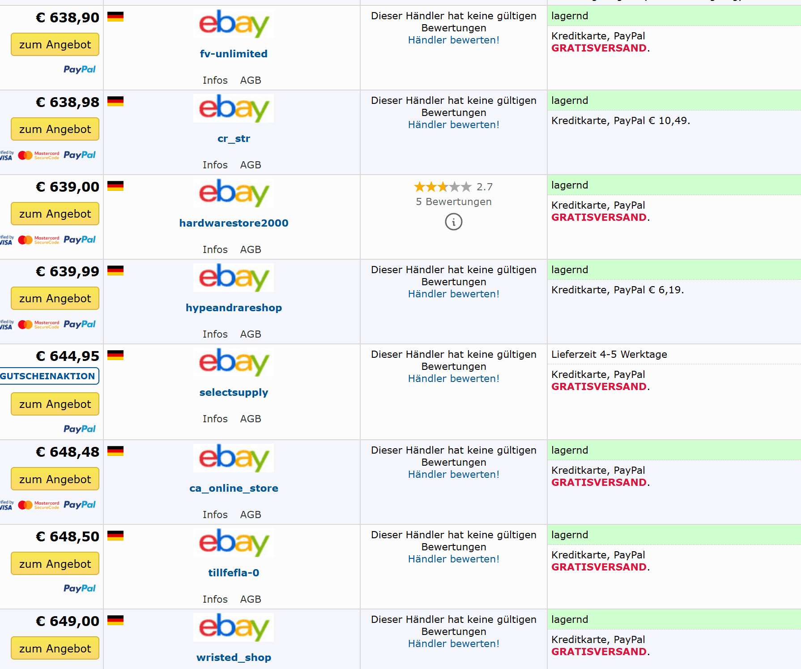Click the GUTSCHEINAKTION badge
The height and width of the screenshot is (669, 801).
point(48,376)
